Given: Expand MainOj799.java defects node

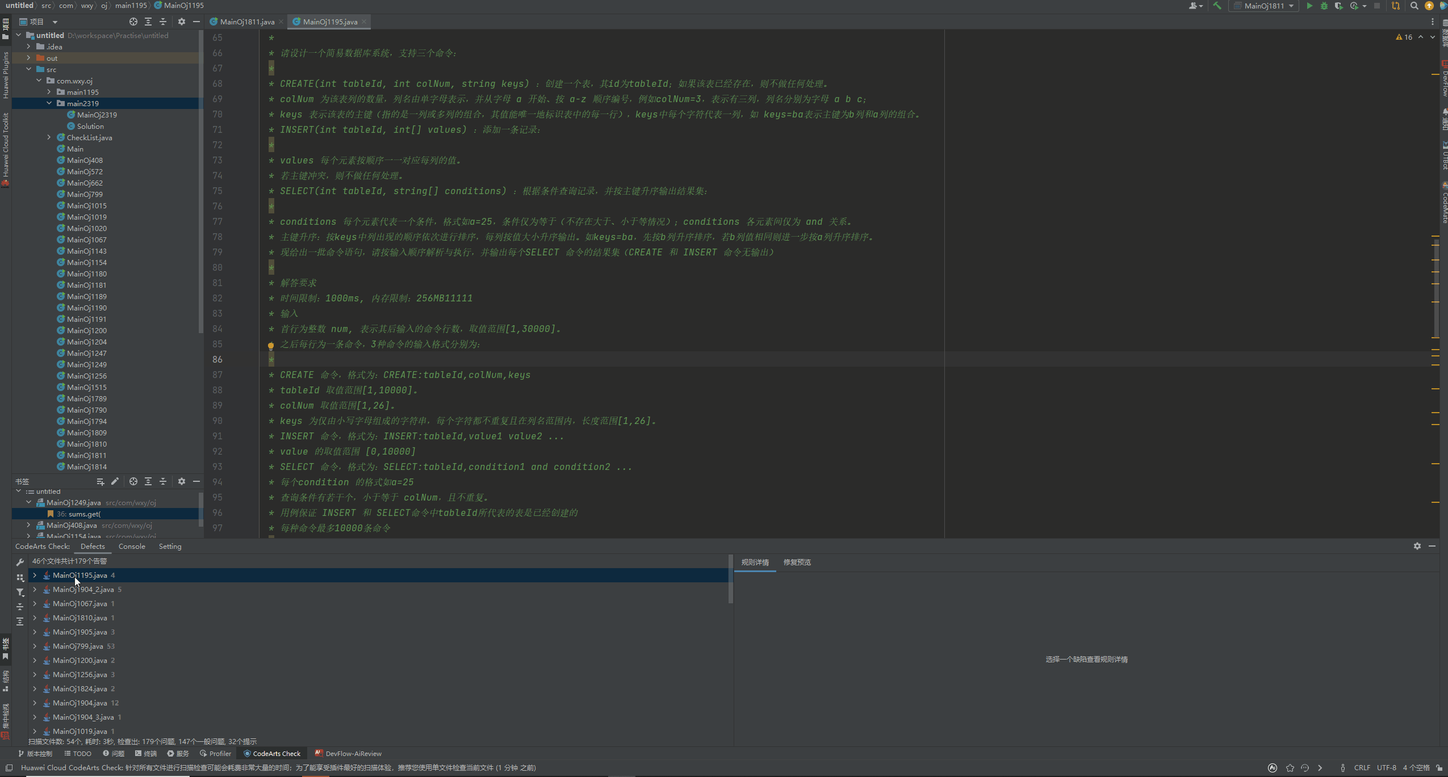Looking at the screenshot, I should click(x=35, y=646).
